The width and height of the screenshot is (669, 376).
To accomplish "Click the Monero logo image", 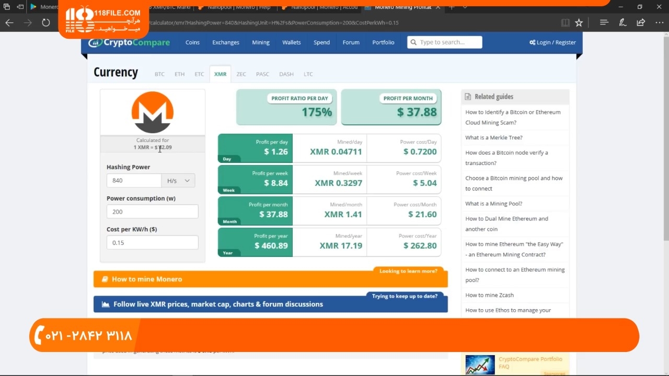I will pos(152,112).
